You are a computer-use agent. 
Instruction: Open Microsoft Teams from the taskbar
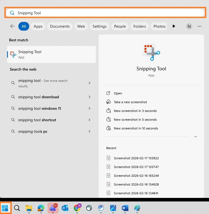(53, 208)
